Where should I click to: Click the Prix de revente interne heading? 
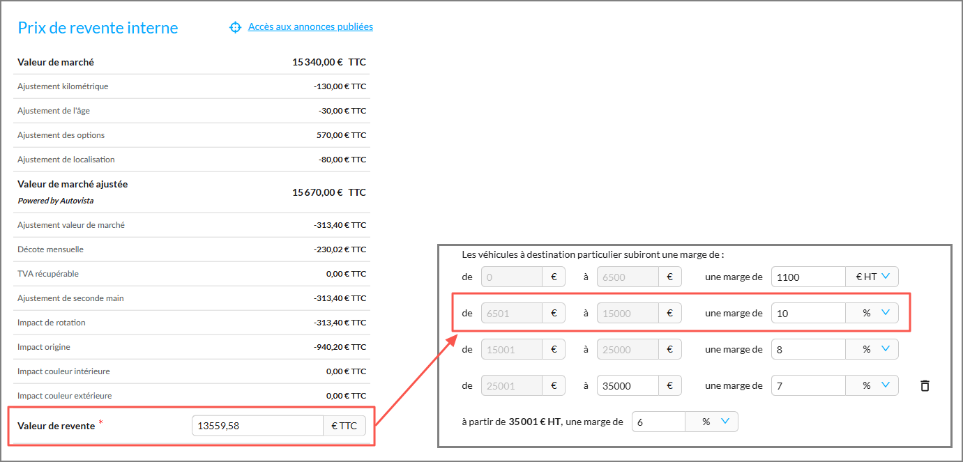[98, 28]
